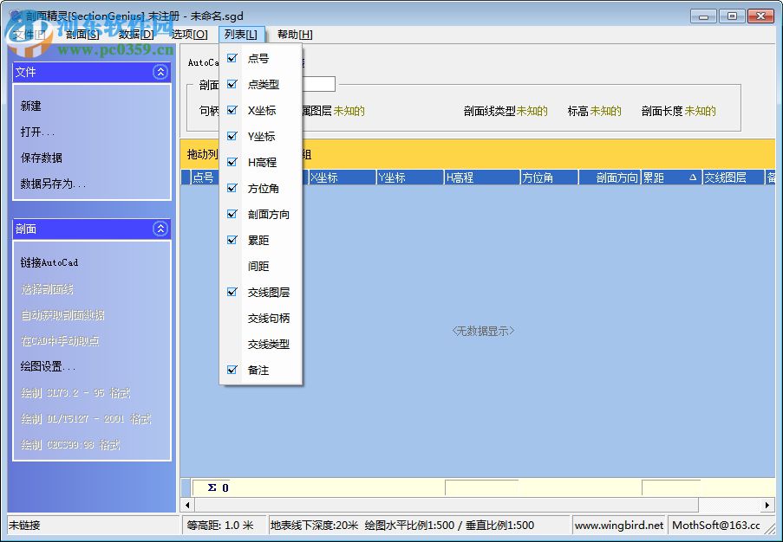Uncheck the 方位角 column checkbox

pos(231,189)
